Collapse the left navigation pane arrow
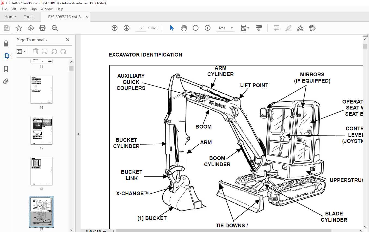 [78, 134]
